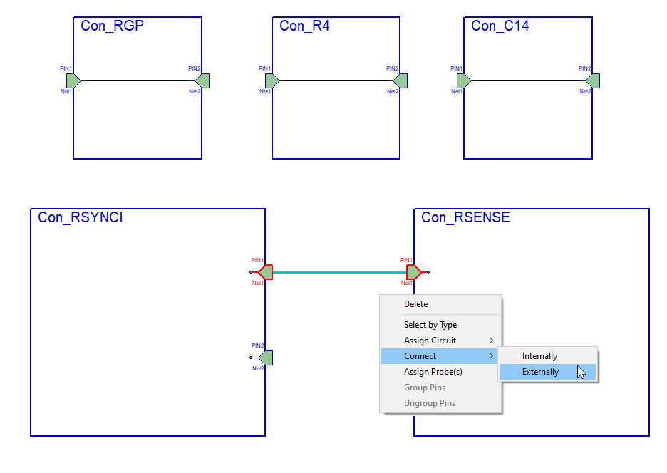Choose Delete from context menu
The image size is (667, 473).
(416, 304)
